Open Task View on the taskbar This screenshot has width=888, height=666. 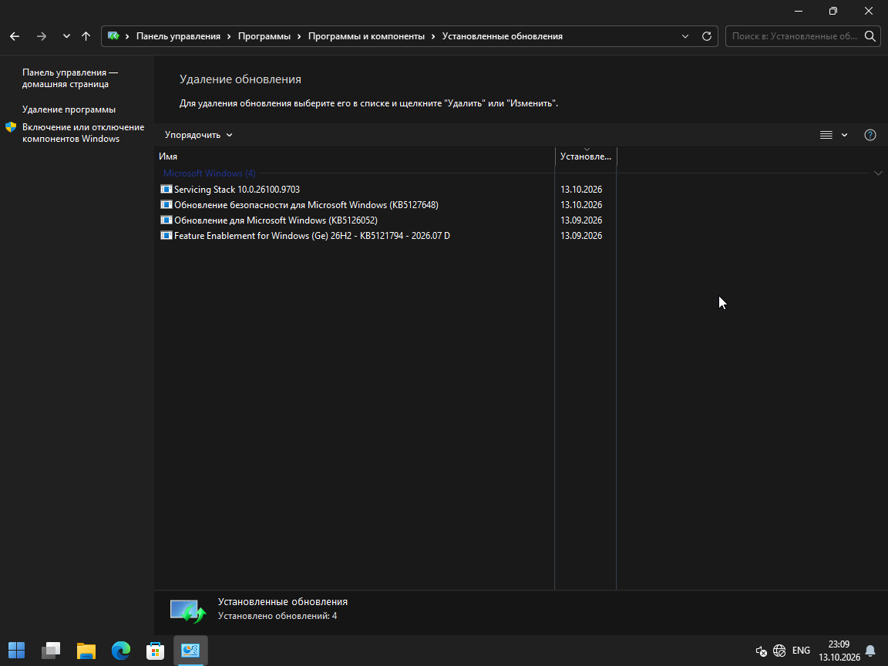[x=51, y=650]
